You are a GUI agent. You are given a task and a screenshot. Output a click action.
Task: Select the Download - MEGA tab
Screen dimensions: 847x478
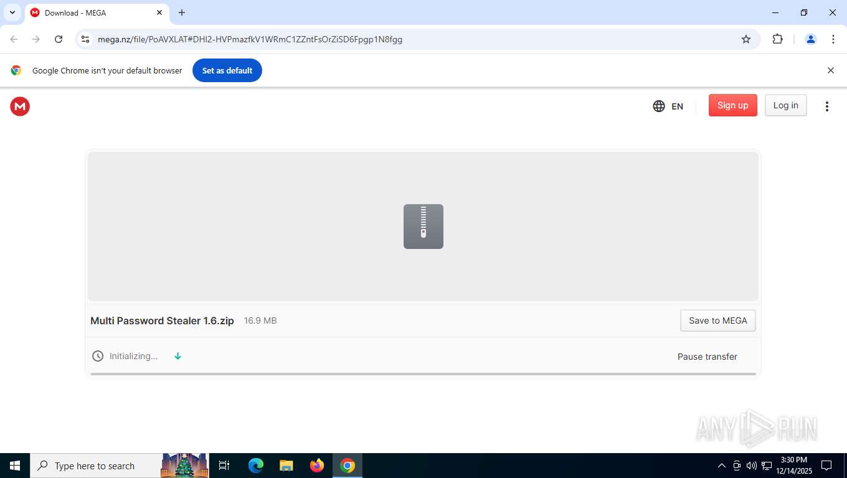pyautogui.click(x=97, y=12)
